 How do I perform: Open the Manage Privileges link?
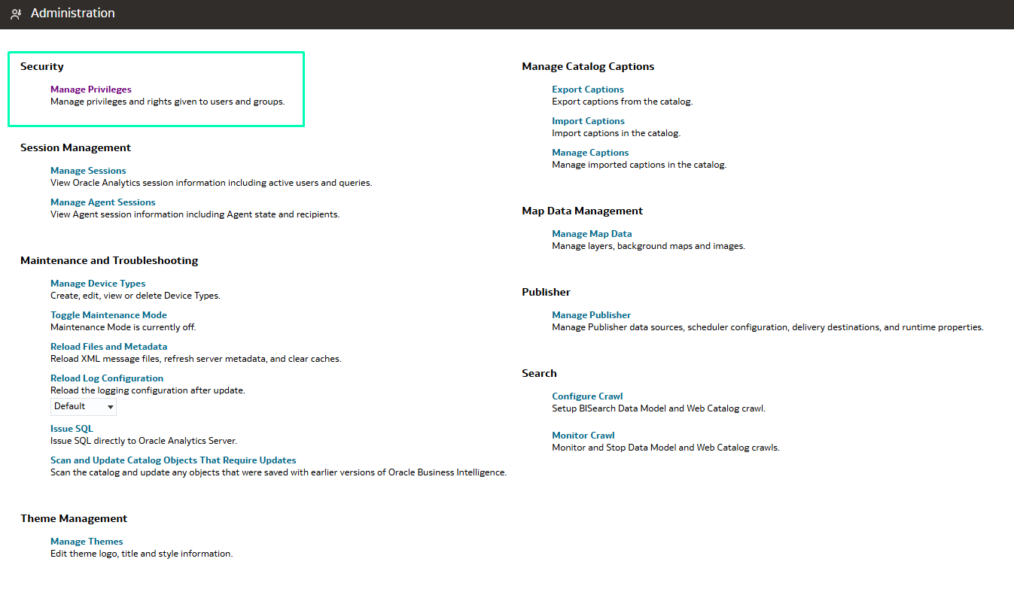coord(91,90)
